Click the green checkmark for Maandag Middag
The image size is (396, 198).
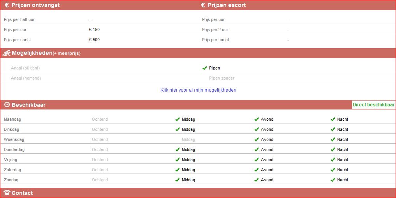point(178,119)
